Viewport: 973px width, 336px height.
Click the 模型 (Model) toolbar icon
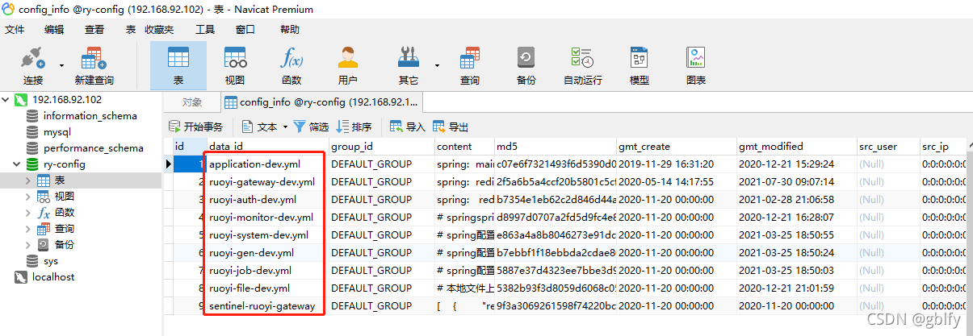click(x=640, y=65)
